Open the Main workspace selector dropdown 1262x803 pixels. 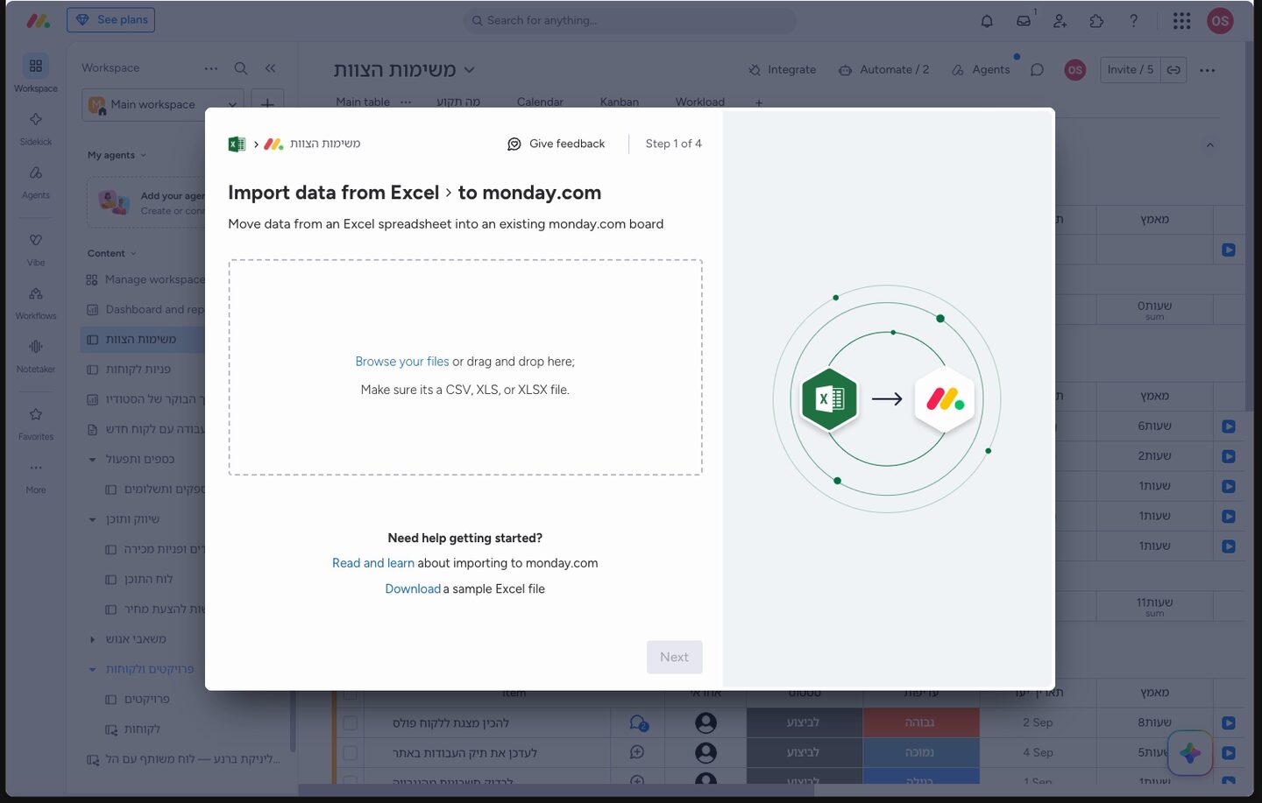click(163, 104)
